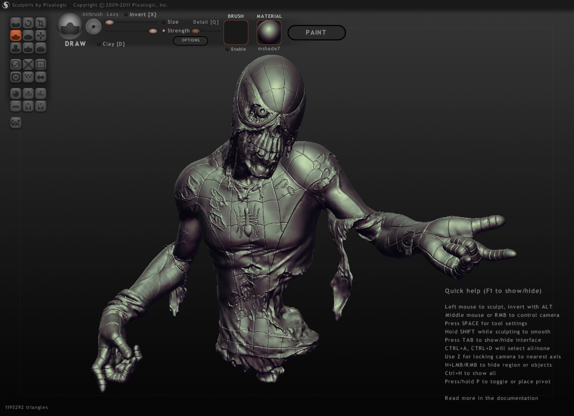Click the 'BRUSH' heading
Image resolution: width=574 pixels, height=416 pixels.
click(x=236, y=16)
